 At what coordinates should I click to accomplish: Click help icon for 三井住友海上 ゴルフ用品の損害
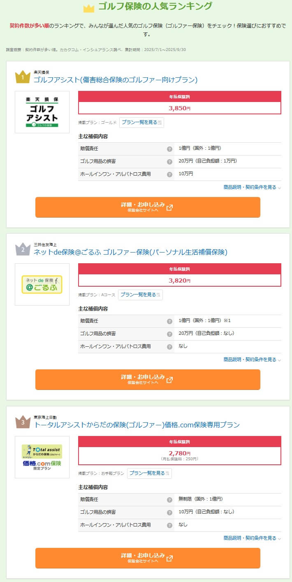(x=169, y=334)
